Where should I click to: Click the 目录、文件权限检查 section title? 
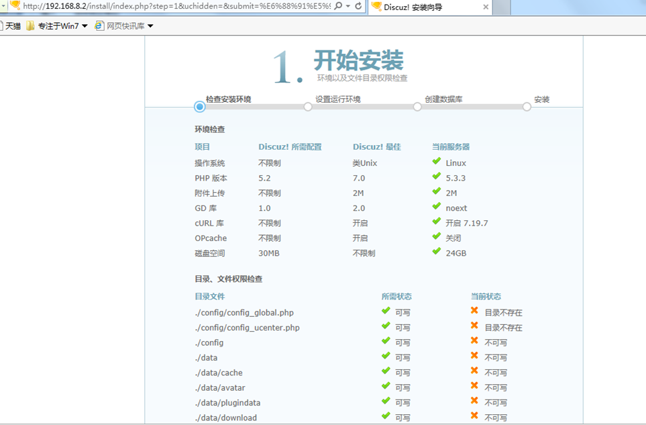tap(229, 279)
